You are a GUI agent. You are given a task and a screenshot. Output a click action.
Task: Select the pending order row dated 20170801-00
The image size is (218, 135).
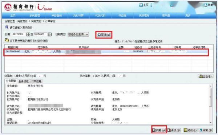(106, 52)
